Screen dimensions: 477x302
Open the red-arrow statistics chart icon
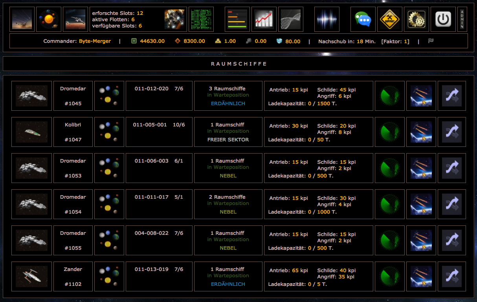[x=264, y=19]
